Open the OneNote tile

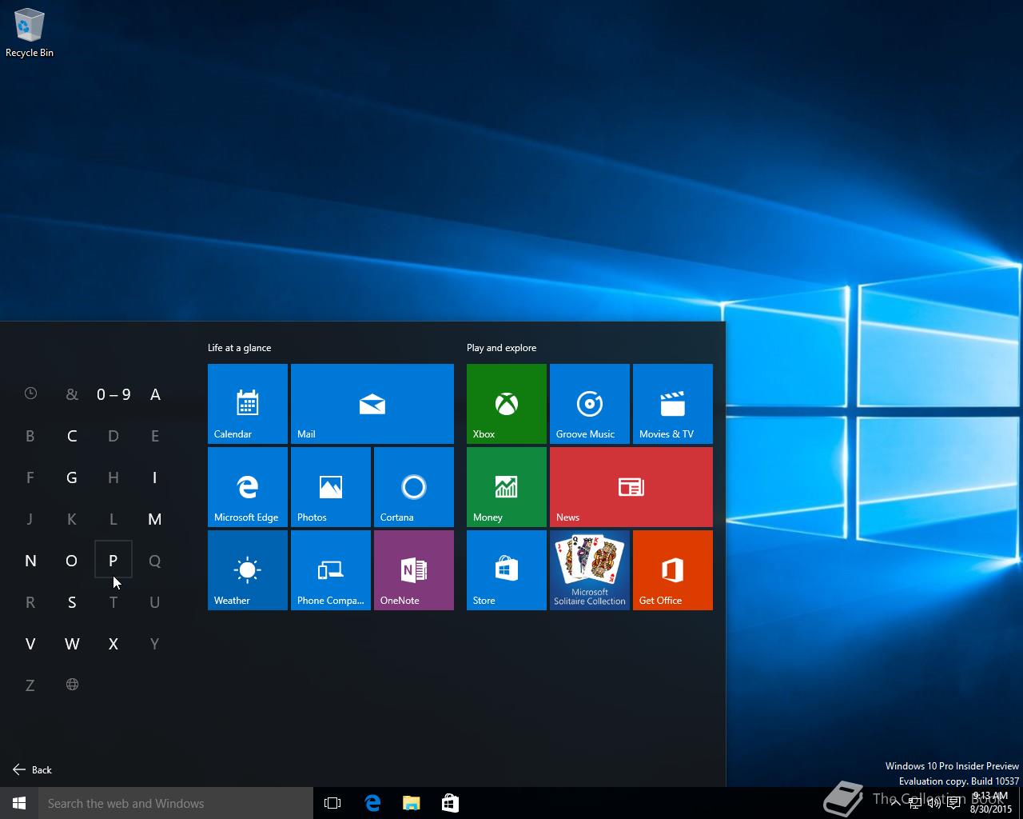414,570
